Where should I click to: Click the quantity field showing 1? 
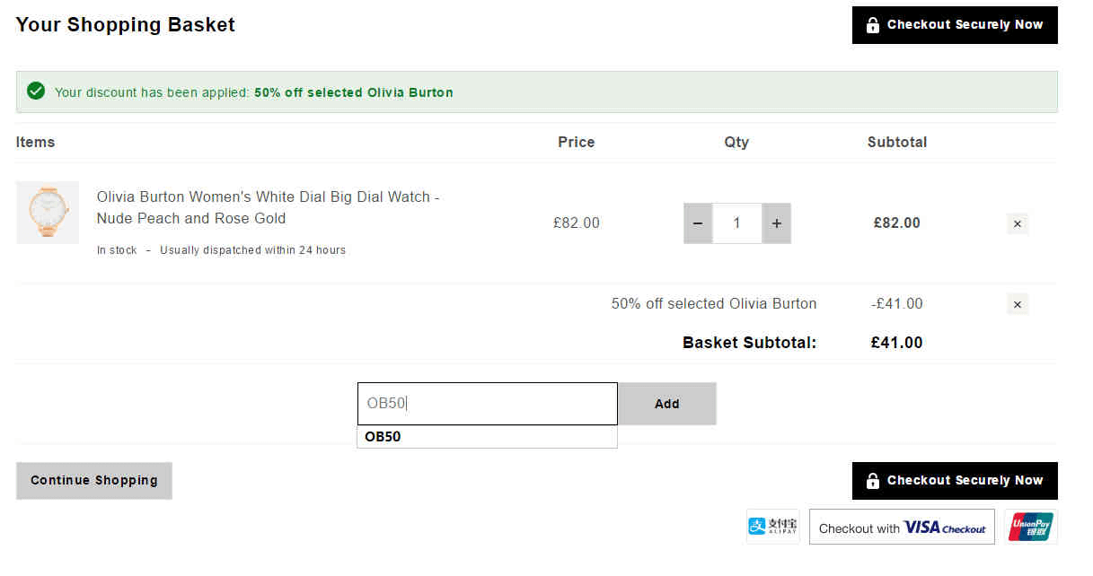737,223
